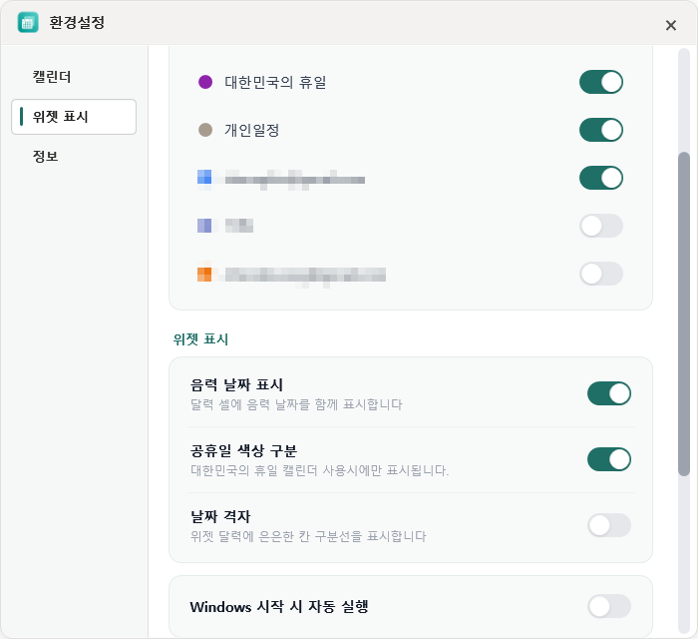The width and height of the screenshot is (698, 639).
Task: Click the 개인일정 label
Action: [x=252, y=130]
